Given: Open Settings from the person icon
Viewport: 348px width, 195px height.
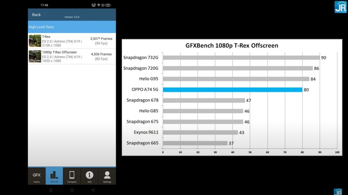Looking at the screenshot, I should pos(107,176).
